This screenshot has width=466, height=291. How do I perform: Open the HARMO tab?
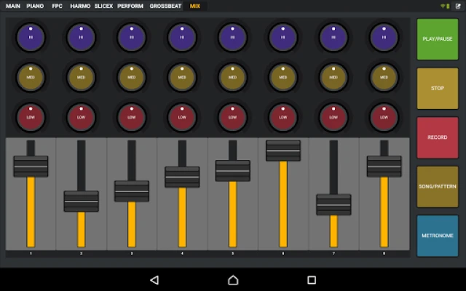pos(80,6)
